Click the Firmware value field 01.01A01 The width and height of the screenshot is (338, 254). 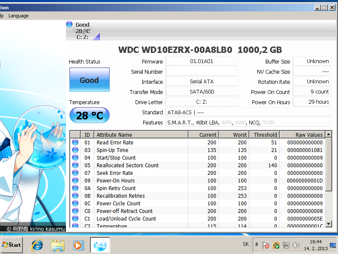[x=202, y=61]
